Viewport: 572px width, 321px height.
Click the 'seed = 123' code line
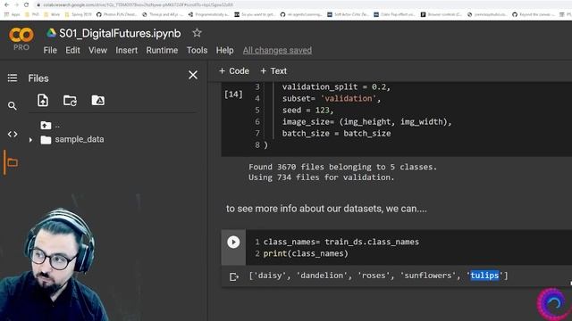(307, 110)
